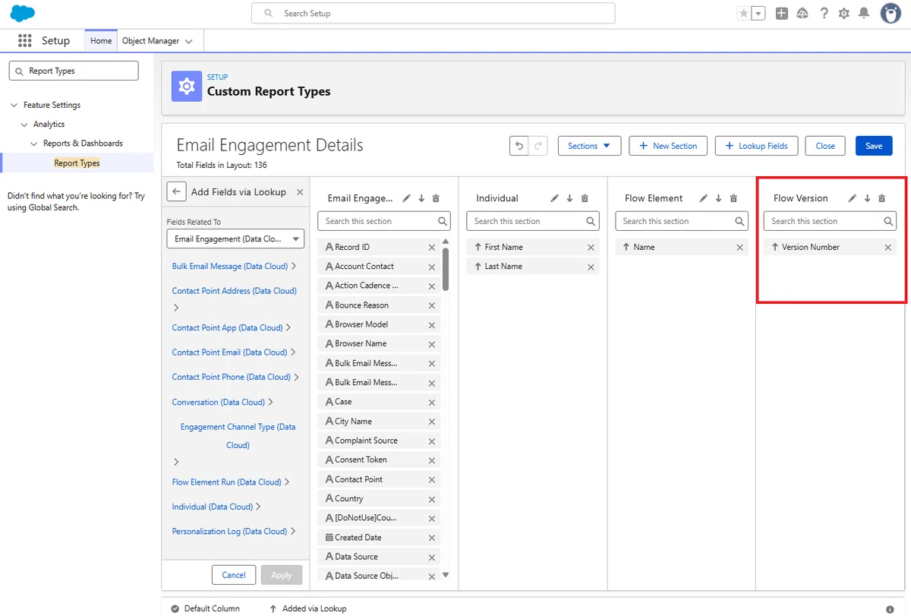The height and width of the screenshot is (616, 911).
Task: Delete the Flow Version section with trash icon
Action: tap(881, 198)
